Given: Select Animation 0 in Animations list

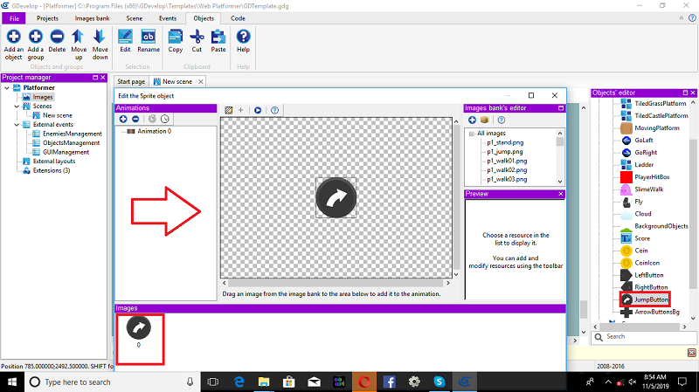Looking at the screenshot, I should click(x=154, y=132).
